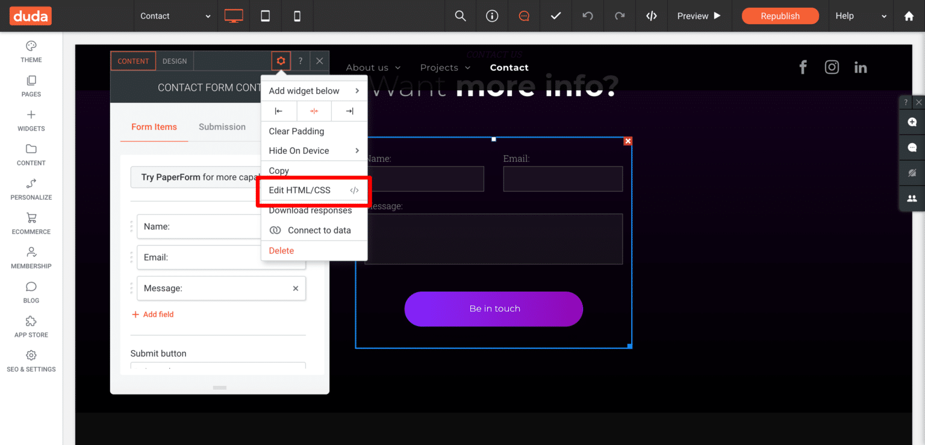
Task: Click the Preview button
Action: (699, 16)
